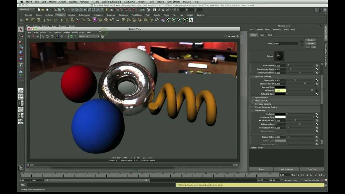The width and height of the screenshot is (345, 194).
Task: Create a polygon cube from shelf
Action: (33, 20)
